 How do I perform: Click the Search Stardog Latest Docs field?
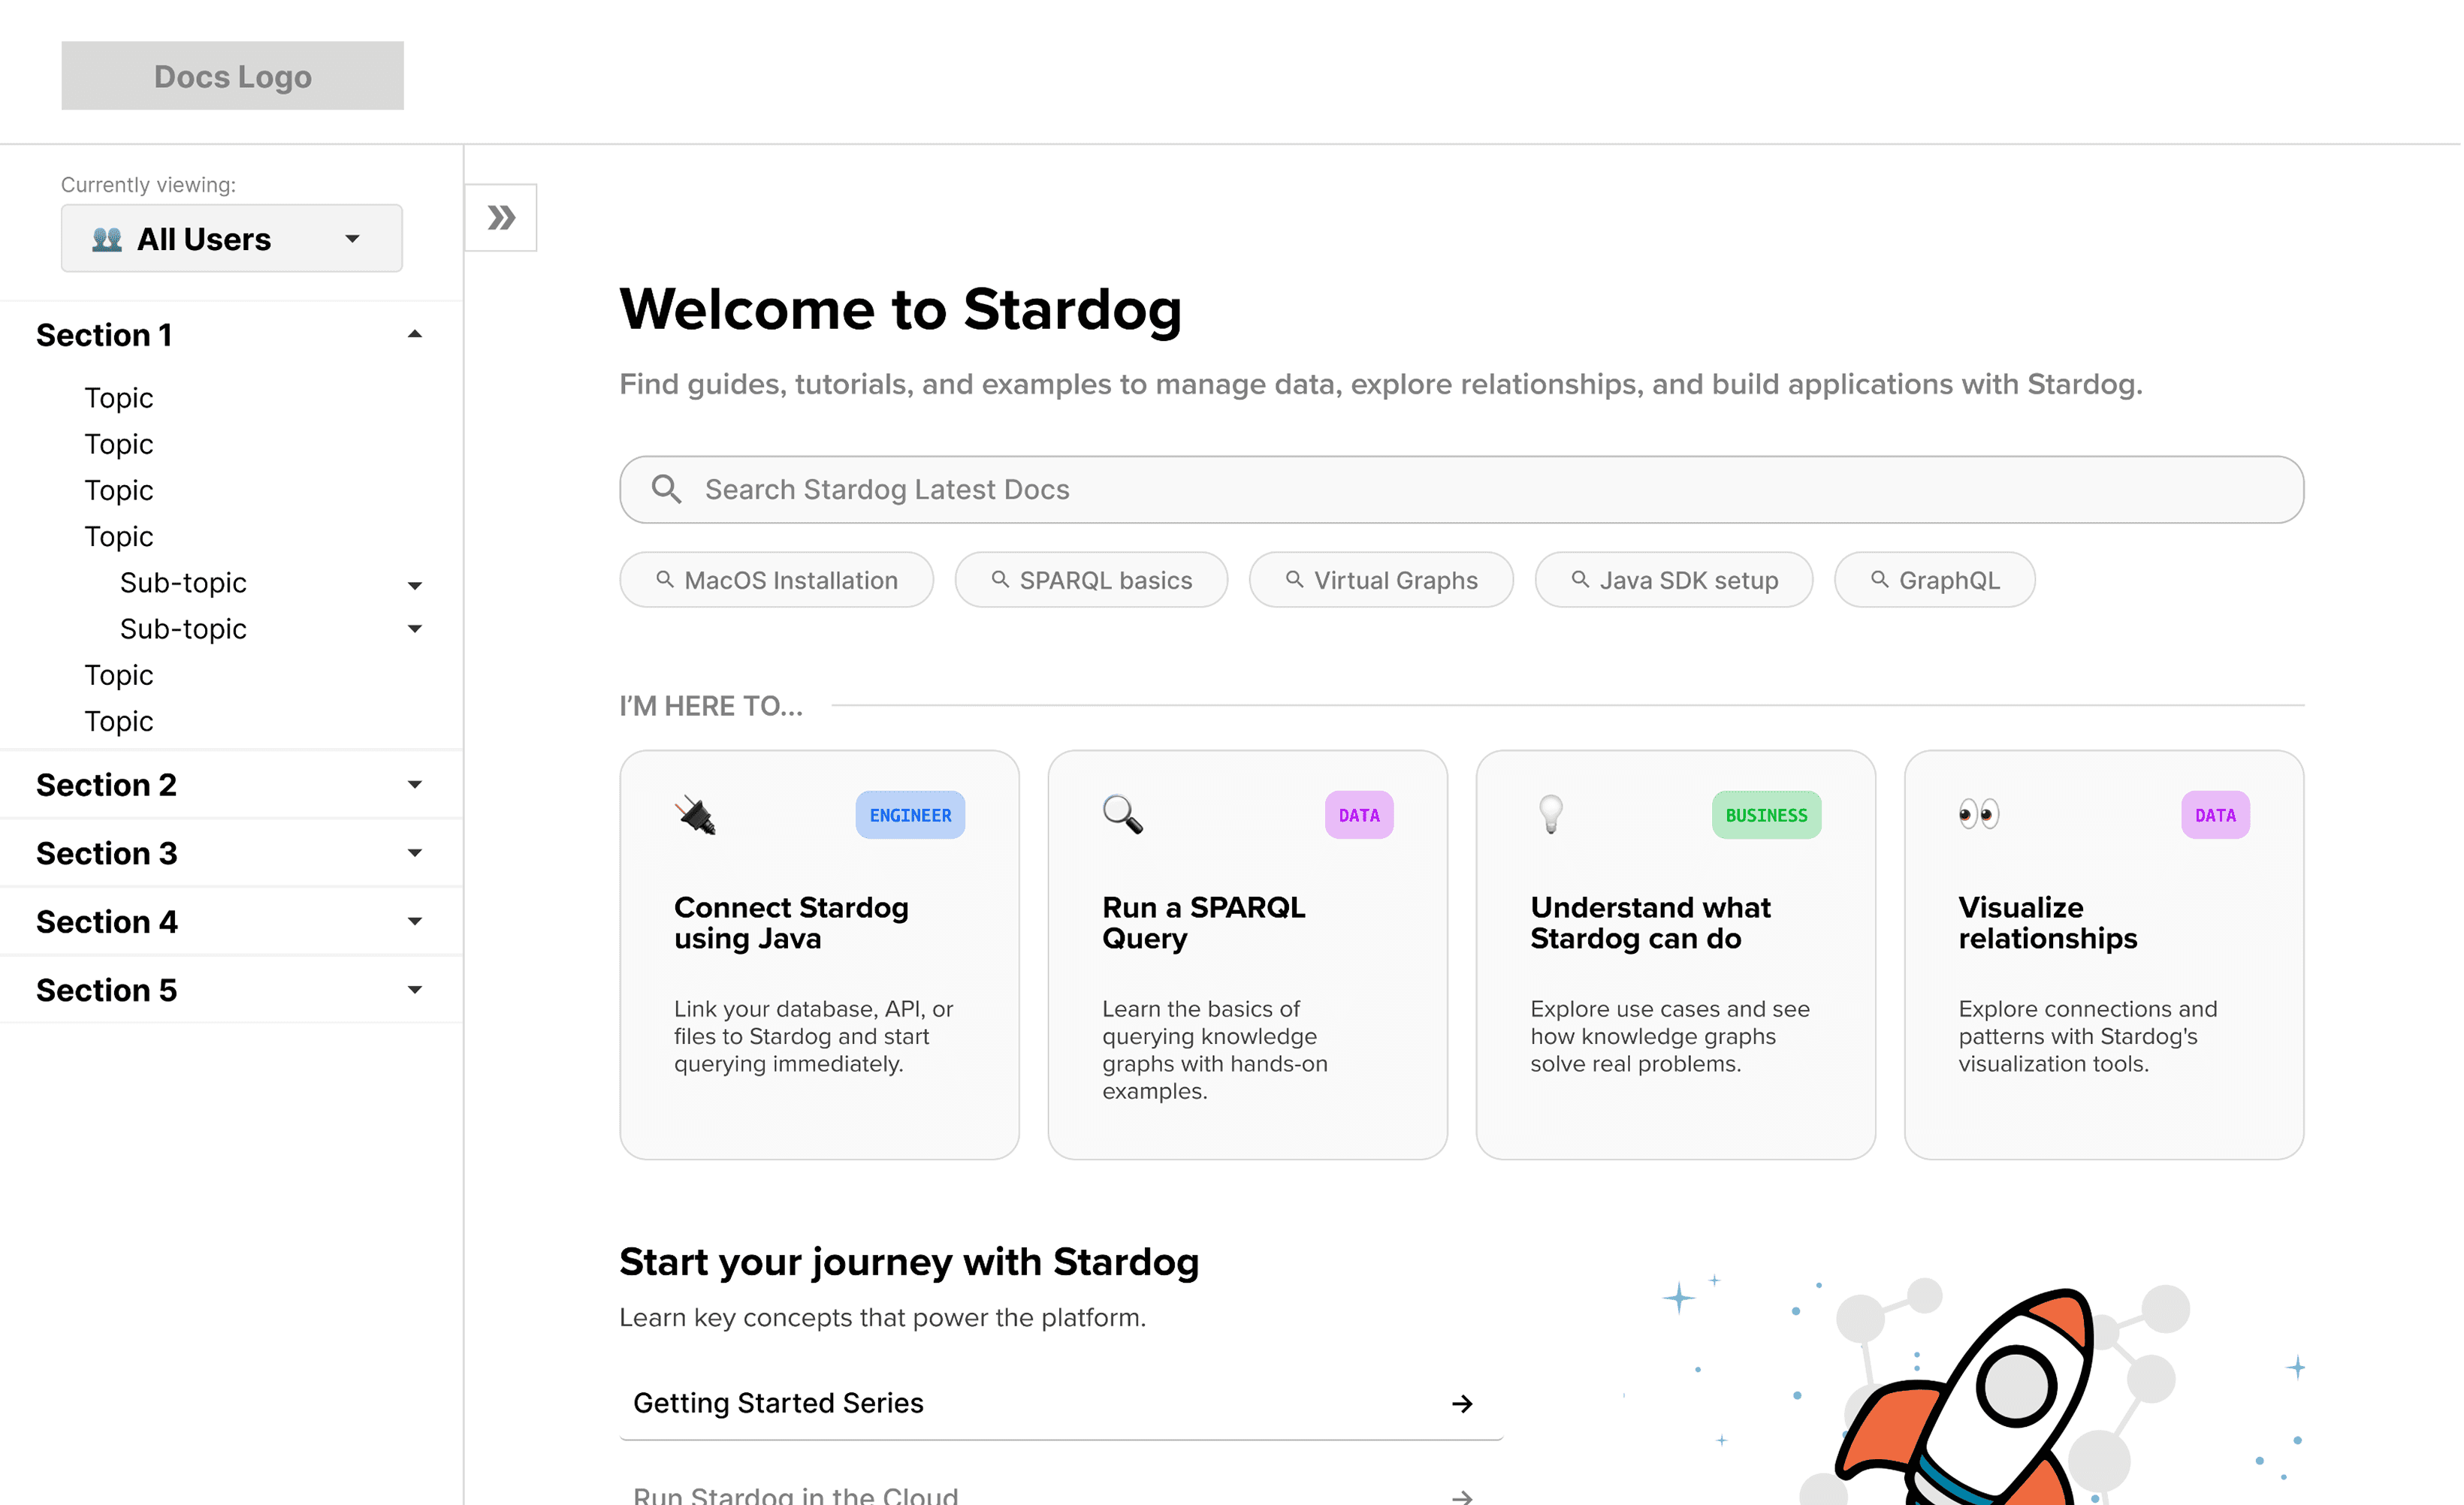1462,490
